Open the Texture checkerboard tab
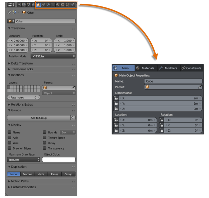Viewport: 209px width, 198px height. (x=62, y=5)
